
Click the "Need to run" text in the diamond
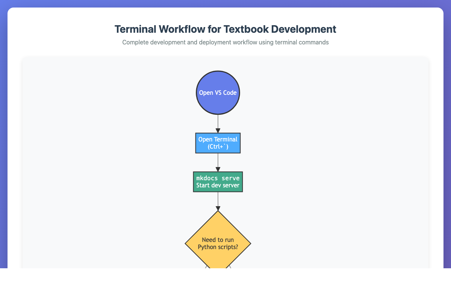click(218, 240)
